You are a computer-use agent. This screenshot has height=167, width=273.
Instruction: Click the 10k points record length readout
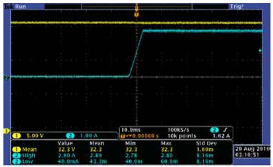[x=182, y=136]
